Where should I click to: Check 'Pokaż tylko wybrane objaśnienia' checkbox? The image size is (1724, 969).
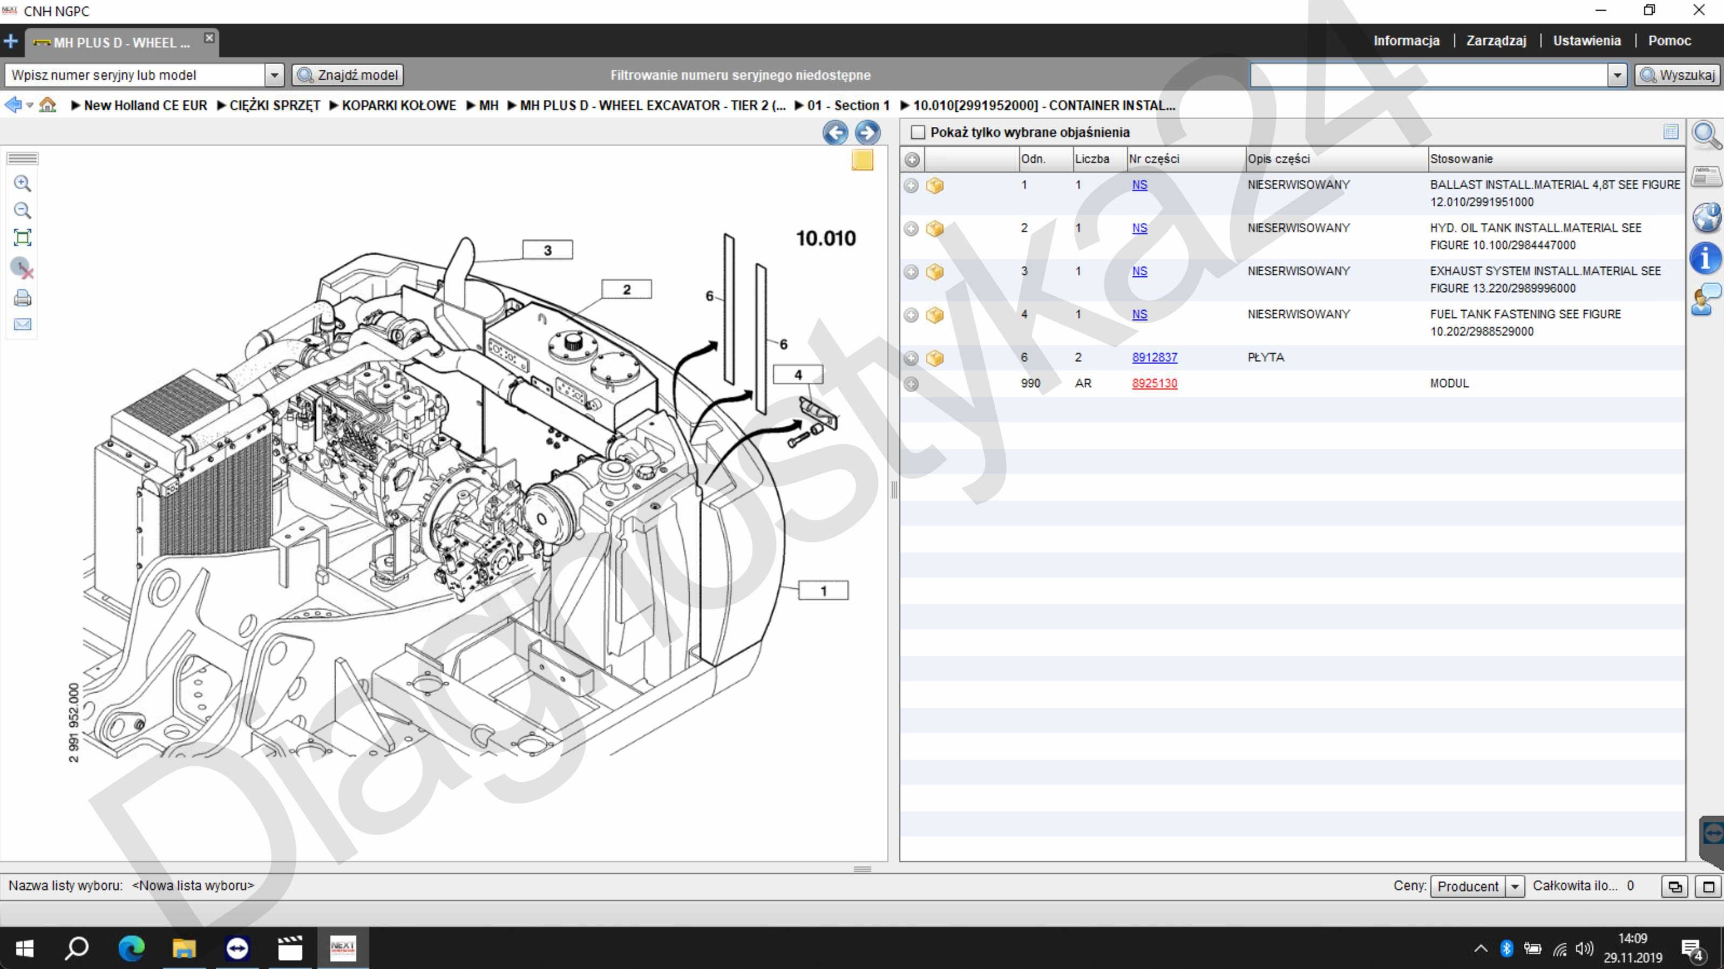pos(918,133)
